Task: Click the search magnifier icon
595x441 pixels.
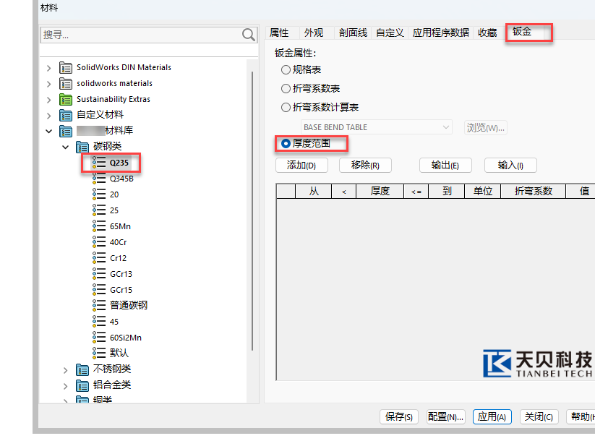Action: (x=249, y=35)
